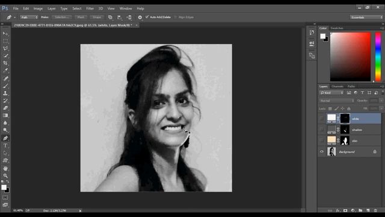Toggle the type layer filter

point(362,93)
